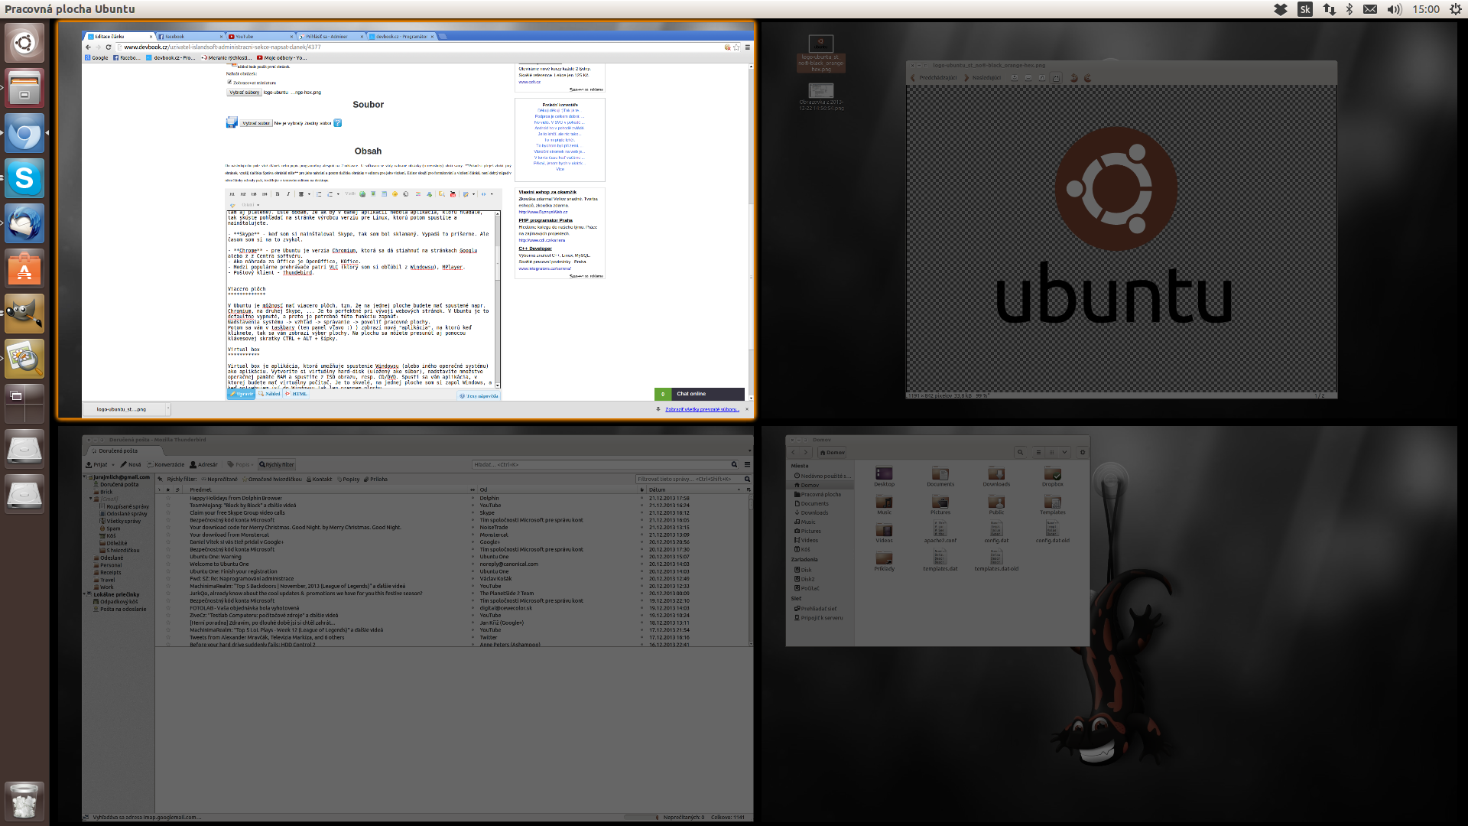Switch to the Facebook browser tab
This screenshot has height=826, width=1468.
(174, 36)
